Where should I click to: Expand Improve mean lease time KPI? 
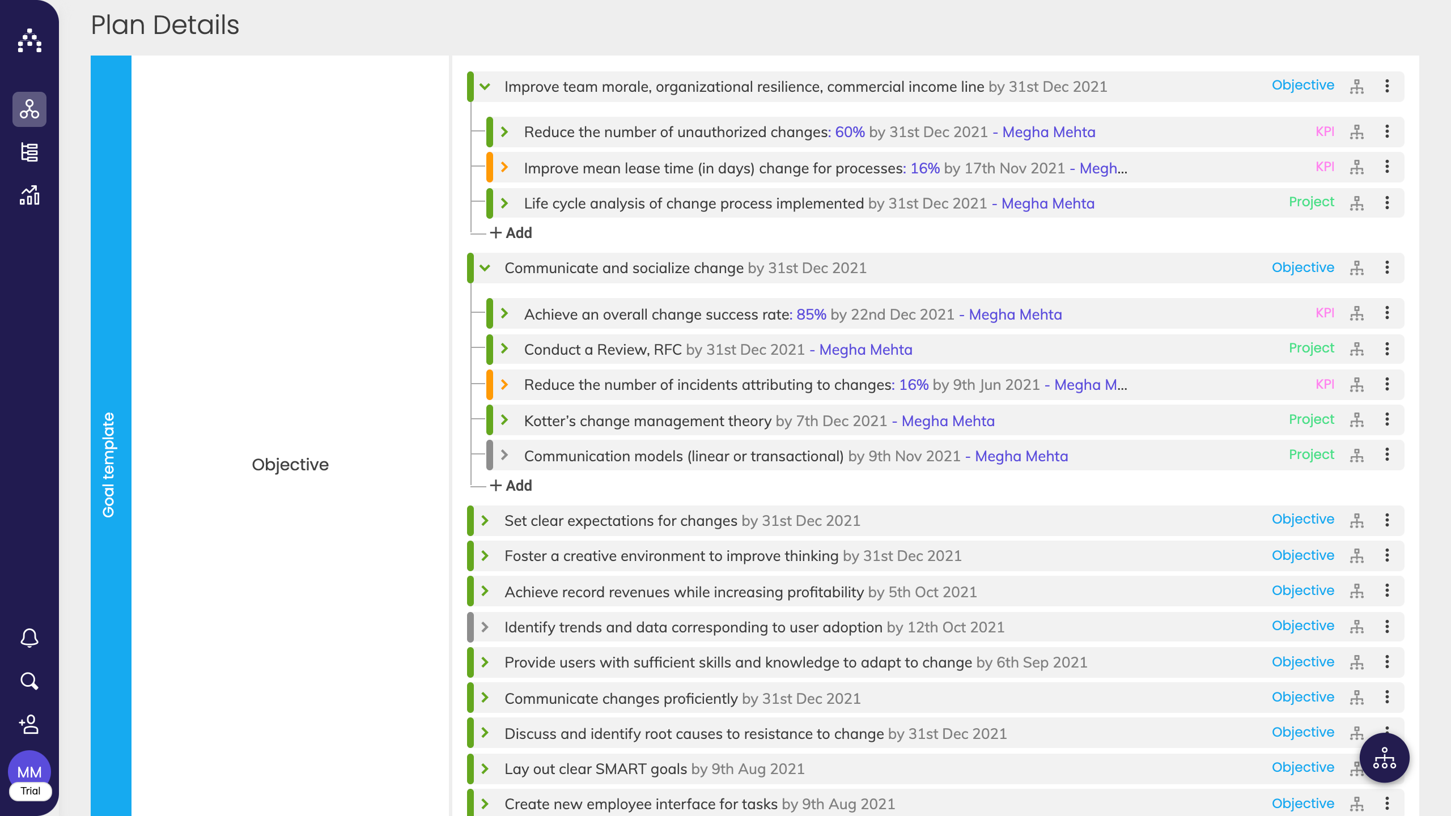pyautogui.click(x=504, y=167)
